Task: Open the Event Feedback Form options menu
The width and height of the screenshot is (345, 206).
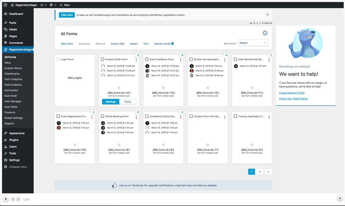Action: (x=181, y=60)
